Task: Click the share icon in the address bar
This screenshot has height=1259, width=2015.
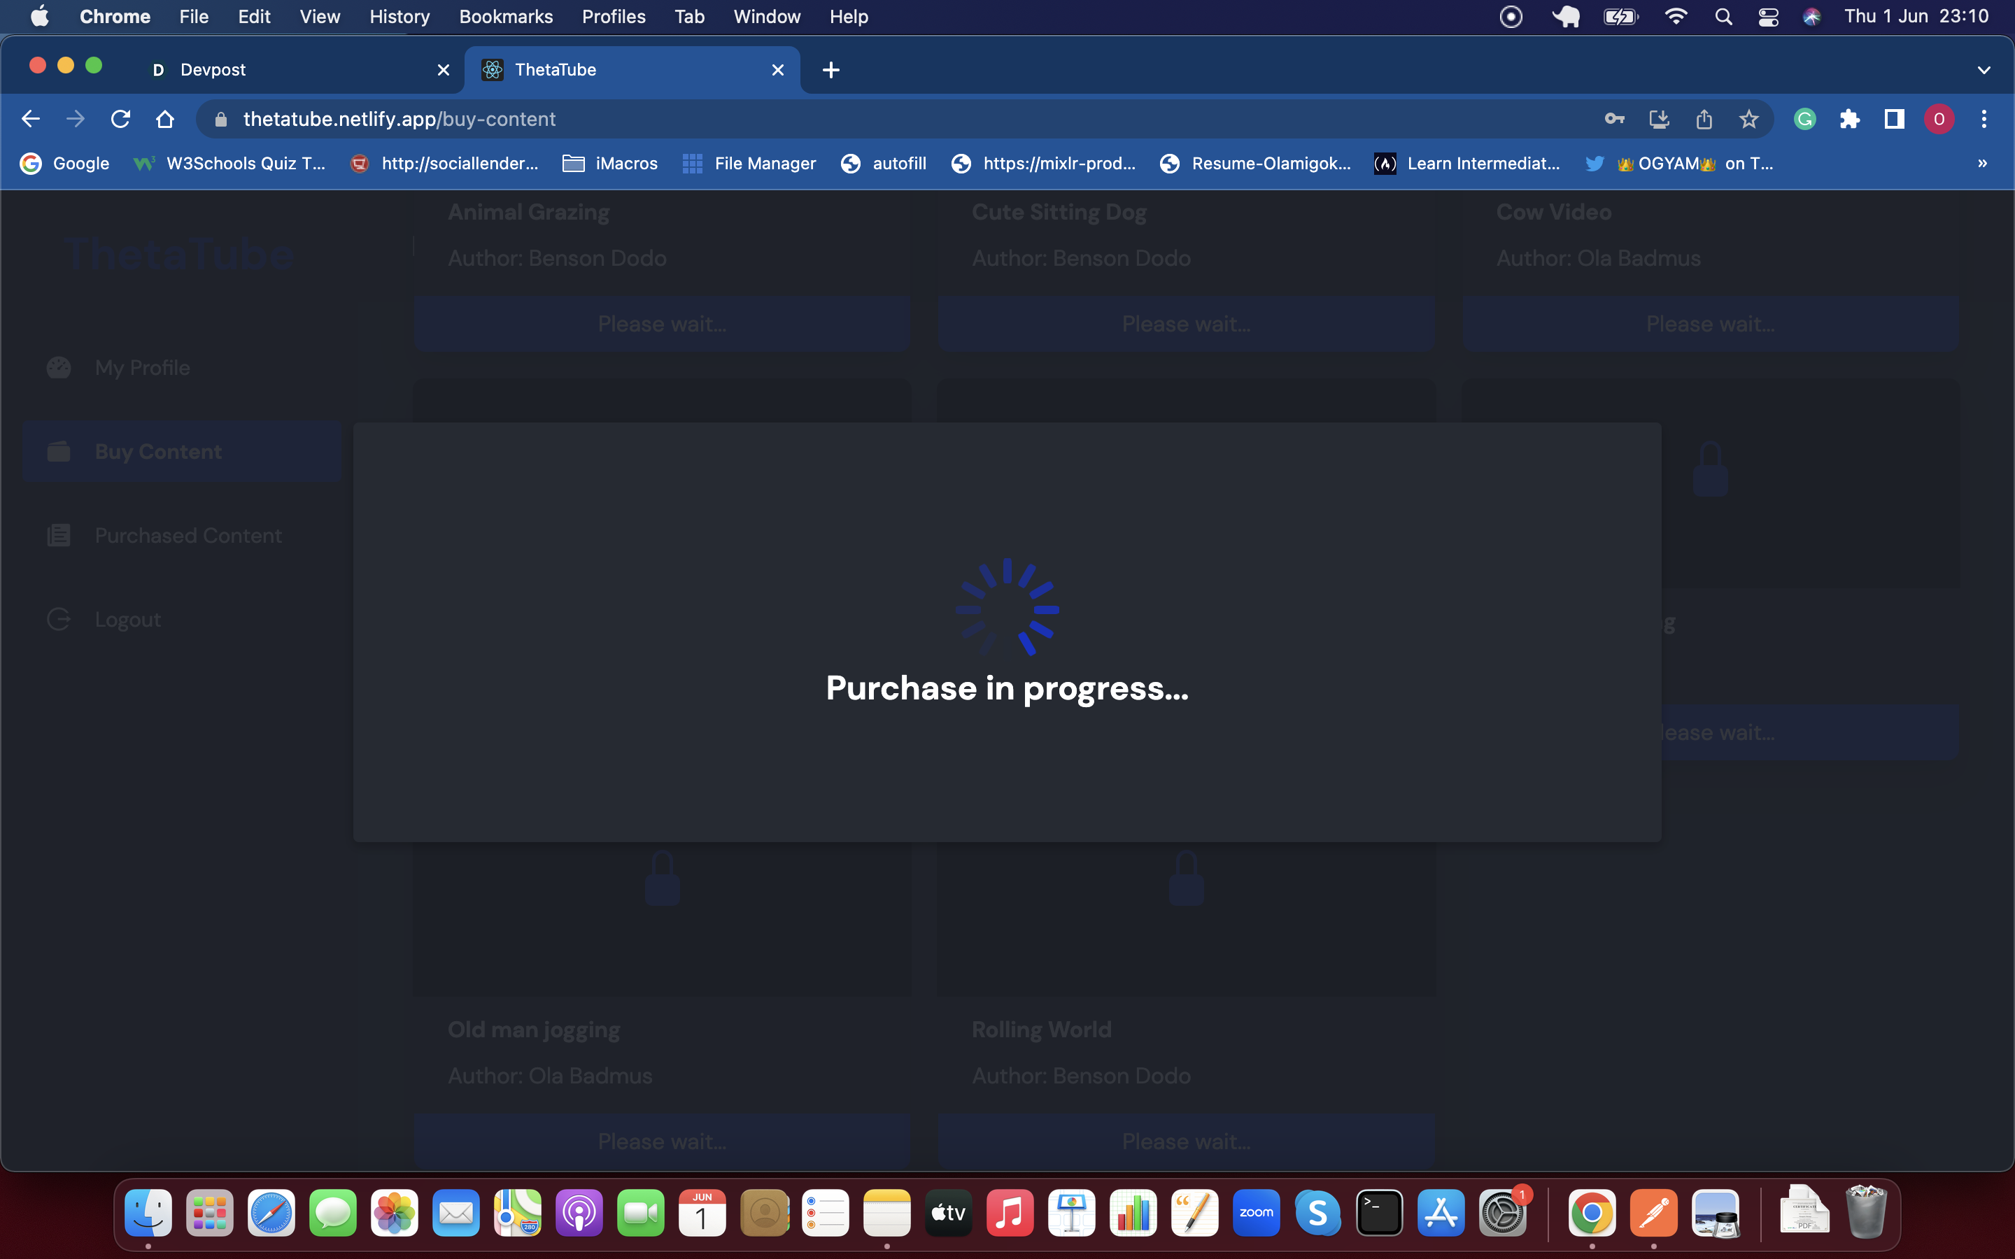Action: (x=1704, y=119)
